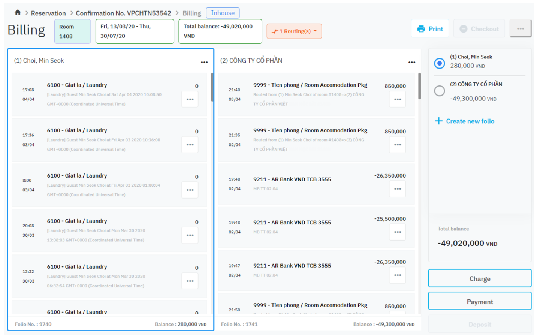The image size is (534, 335).
Task: Open actions for 17:08 04/04 Laundry entry
Action: [x=190, y=99]
